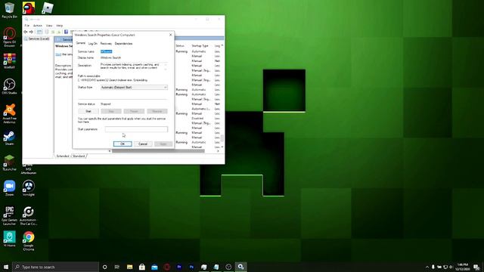Click OK in Windows Search Properties
The height and width of the screenshot is (272, 484).
(x=123, y=144)
